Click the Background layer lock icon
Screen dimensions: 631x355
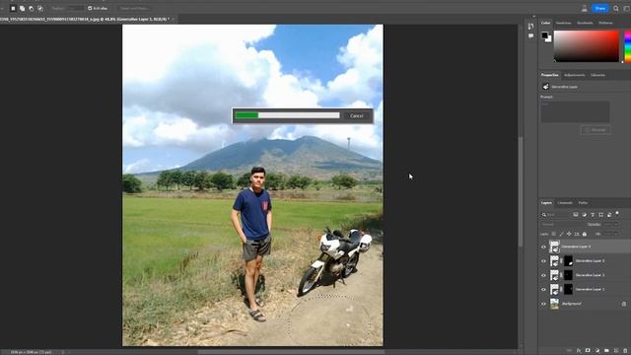tap(624, 304)
